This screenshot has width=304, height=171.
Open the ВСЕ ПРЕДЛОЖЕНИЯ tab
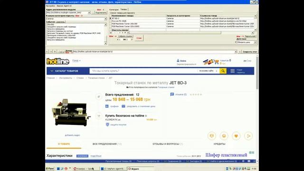(107, 144)
